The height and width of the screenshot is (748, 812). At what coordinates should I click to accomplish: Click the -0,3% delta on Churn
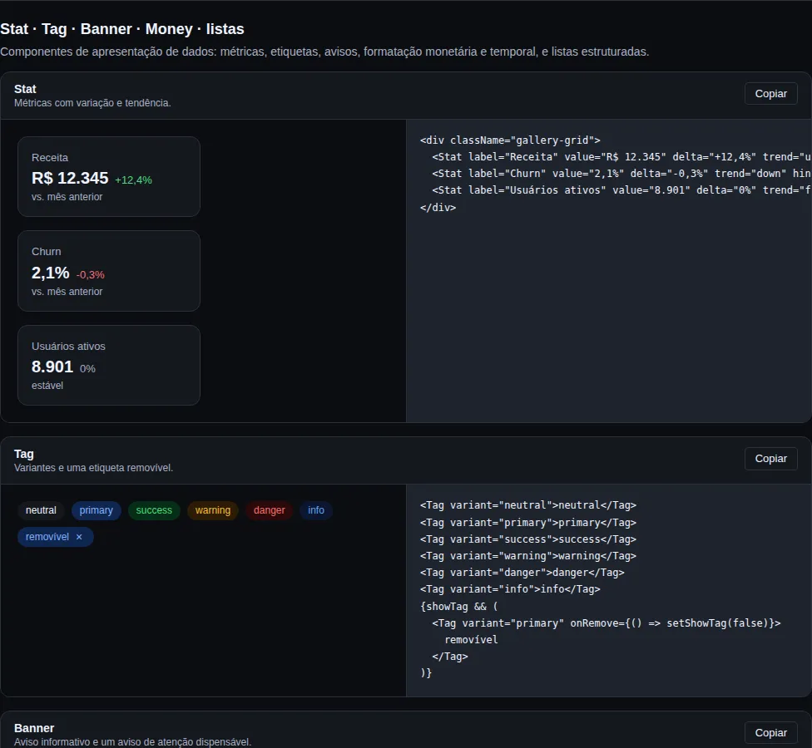[91, 274]
